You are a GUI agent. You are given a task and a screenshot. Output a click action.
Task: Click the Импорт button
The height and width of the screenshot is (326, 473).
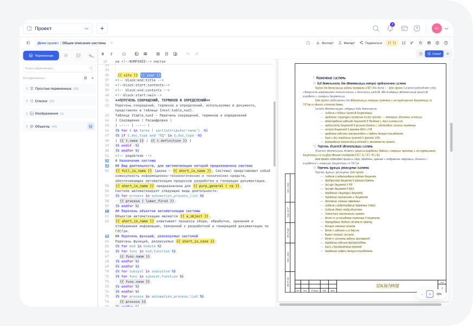tap(346, 43)
